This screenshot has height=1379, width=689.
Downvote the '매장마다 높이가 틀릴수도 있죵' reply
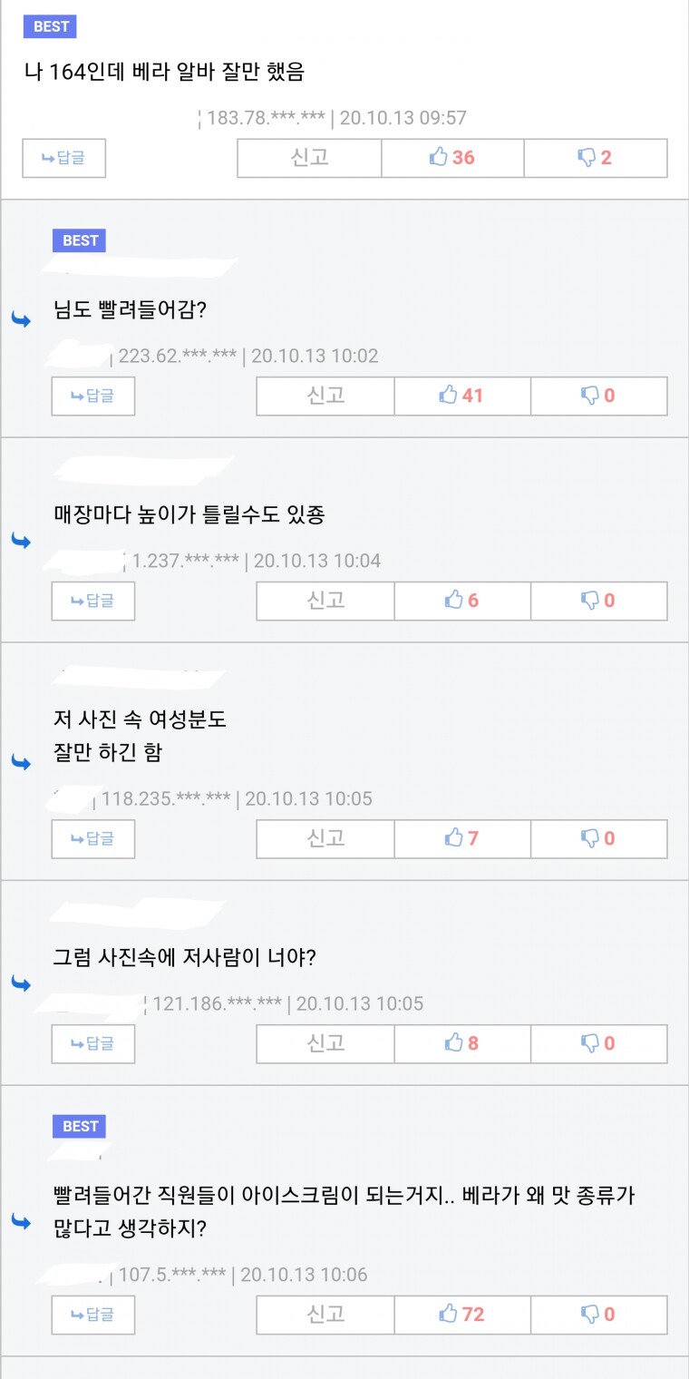598,601
